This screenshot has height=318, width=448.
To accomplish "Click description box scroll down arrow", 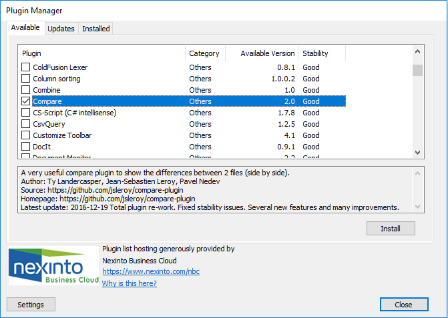I will tap(418, 207).
